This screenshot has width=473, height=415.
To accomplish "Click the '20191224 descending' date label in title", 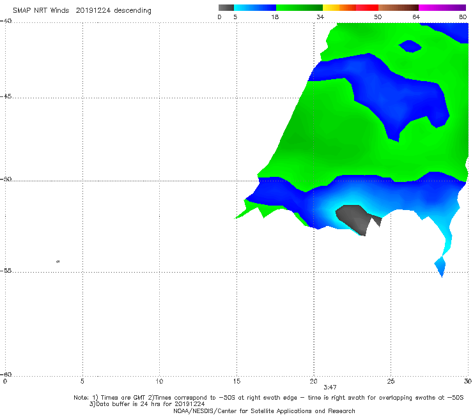I will (113, 11).
